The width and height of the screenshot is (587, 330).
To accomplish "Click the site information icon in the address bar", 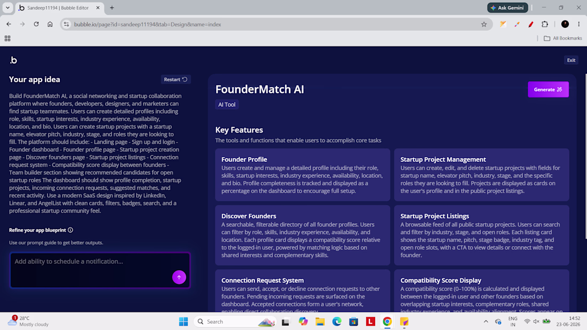I will 66,25.
